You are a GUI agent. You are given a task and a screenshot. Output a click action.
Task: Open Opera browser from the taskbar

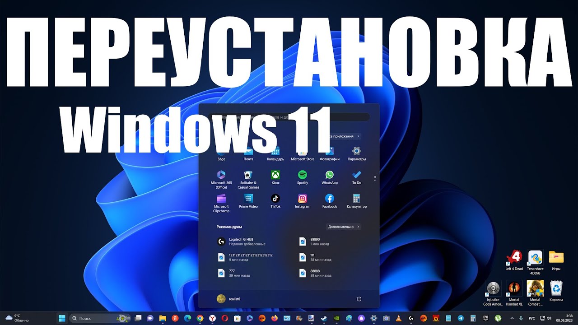[224, 318]
